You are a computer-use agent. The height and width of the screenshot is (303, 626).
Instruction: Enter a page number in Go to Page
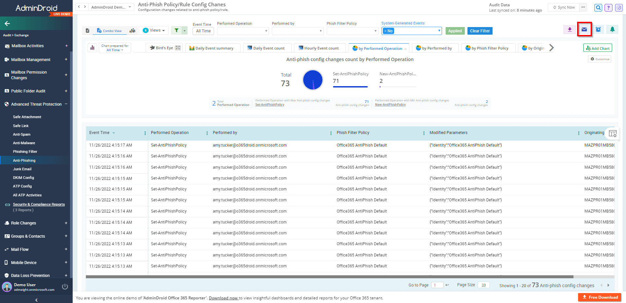click(437, 285)
